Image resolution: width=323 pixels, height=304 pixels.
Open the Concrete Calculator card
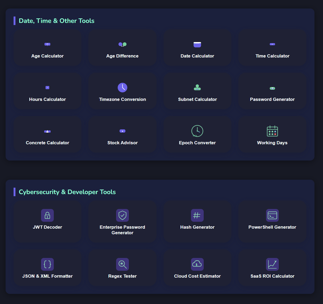47,134
